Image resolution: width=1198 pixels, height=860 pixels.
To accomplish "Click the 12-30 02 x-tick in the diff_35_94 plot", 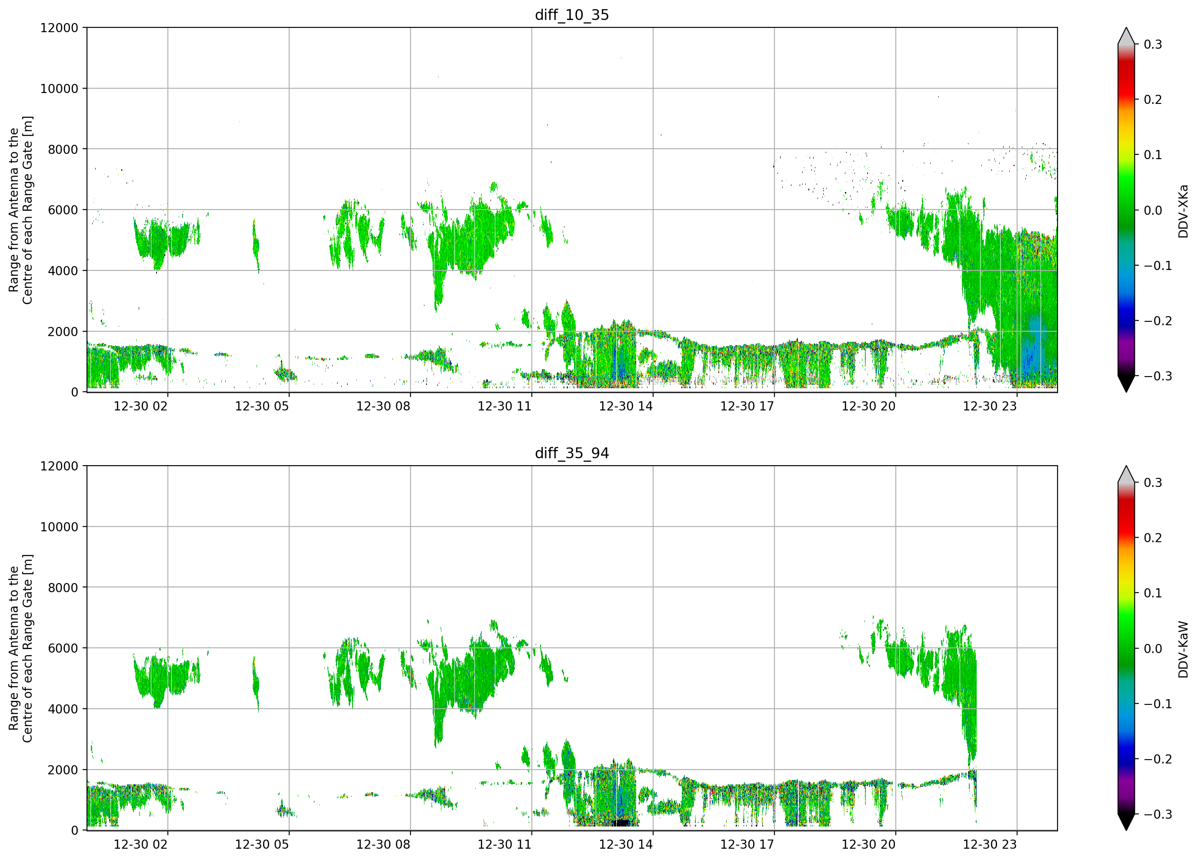I will pyautogui.click(x=140, y=845).
